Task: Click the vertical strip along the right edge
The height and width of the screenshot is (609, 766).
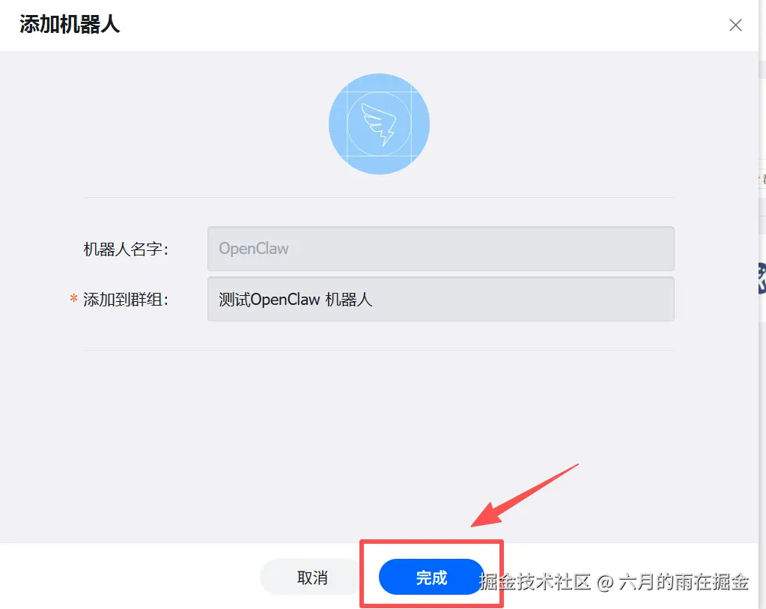Action: pos(762,304)
